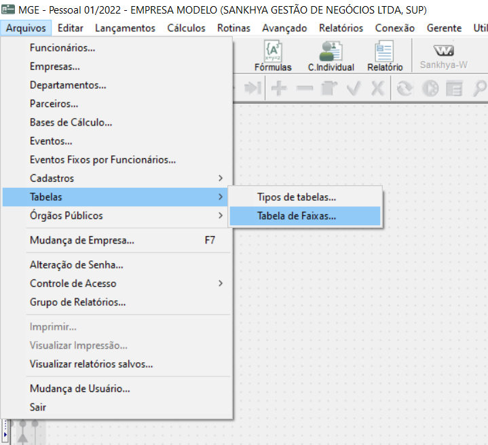The width and height of the screenshot is (488, 445).
Task: Open the Fórmulas toolbar icon
Action: (x=273, y=56)
